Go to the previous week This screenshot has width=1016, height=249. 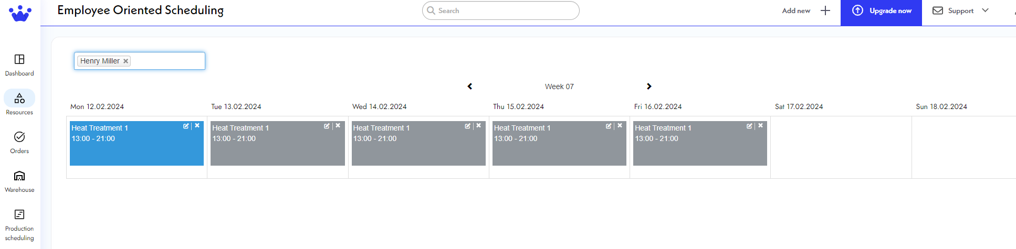pyautogui.click(x=470, y=86)
